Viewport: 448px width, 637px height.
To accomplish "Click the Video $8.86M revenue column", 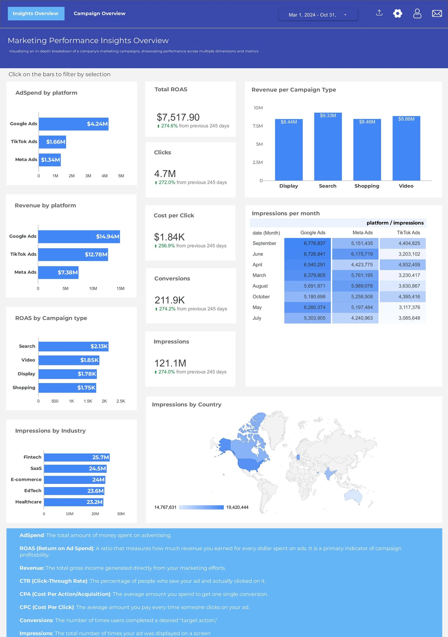I will point(406,148).
